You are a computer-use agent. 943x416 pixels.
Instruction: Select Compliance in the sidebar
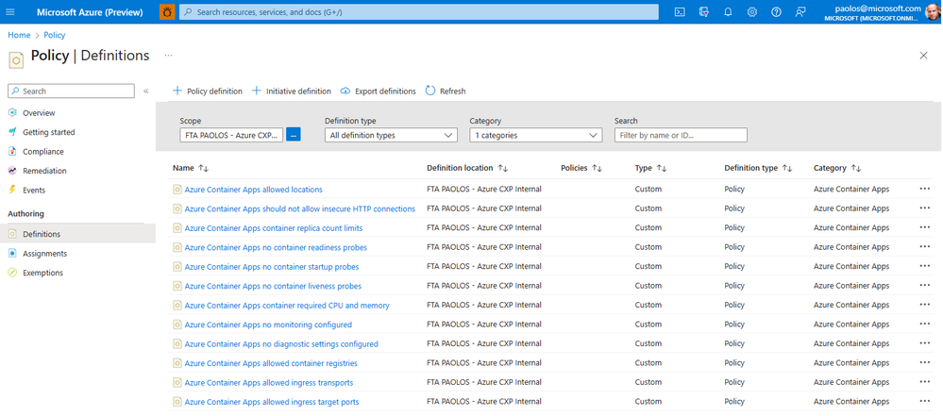coord(43,152)
